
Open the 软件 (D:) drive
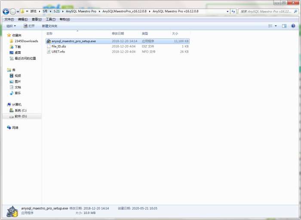tap(21, 116)
